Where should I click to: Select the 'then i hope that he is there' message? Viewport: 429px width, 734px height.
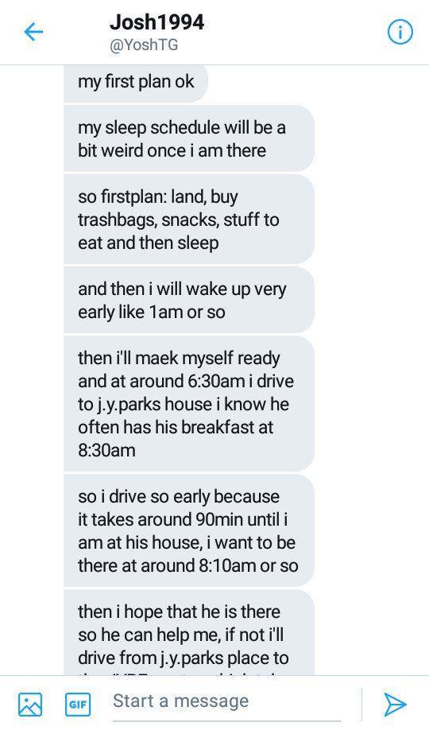pos(188,632)
